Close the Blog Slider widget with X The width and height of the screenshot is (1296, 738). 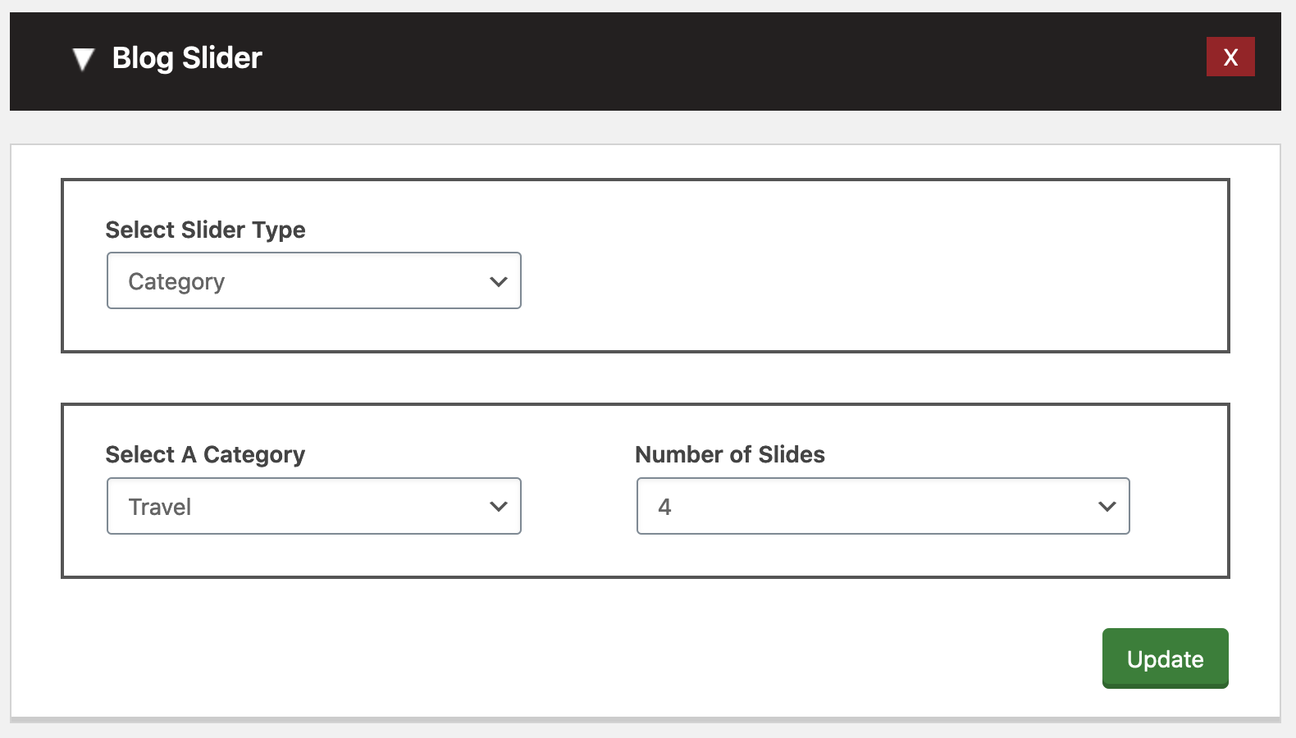pyautogui.click(x=1230, y=57)
